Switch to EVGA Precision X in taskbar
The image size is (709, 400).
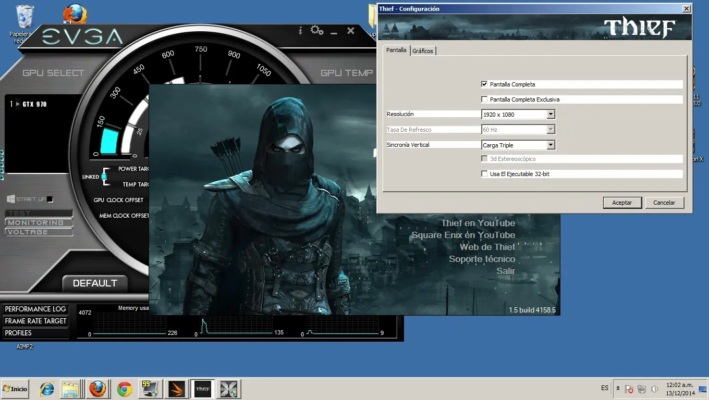[x=228, y=389]
